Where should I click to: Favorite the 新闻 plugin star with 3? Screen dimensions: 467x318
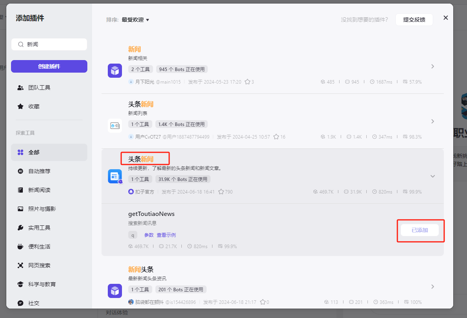[x=247, y=82]
